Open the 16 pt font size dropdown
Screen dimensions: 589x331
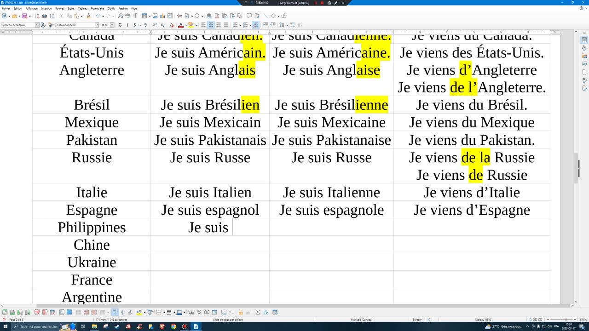(112, 25)
